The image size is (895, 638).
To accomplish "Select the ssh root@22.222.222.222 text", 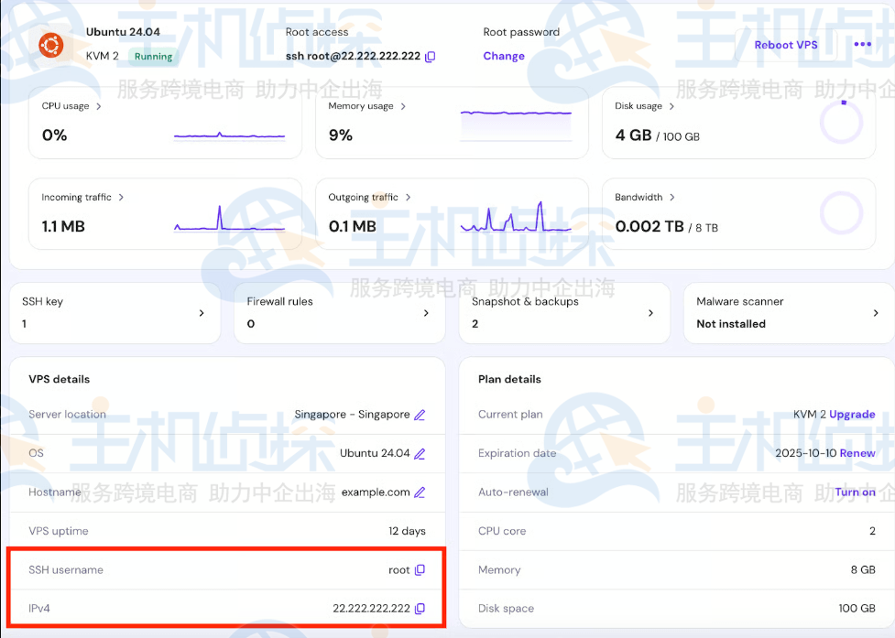I will 353,56.
